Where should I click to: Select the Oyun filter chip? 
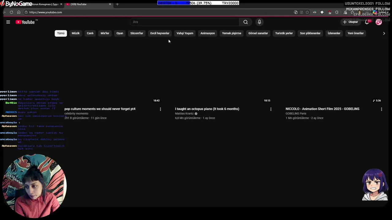(x=120, y=33)
